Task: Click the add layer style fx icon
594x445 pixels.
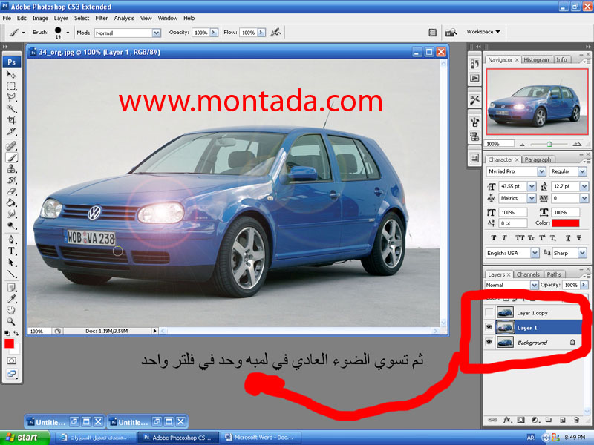Action: tap(508, 421)
